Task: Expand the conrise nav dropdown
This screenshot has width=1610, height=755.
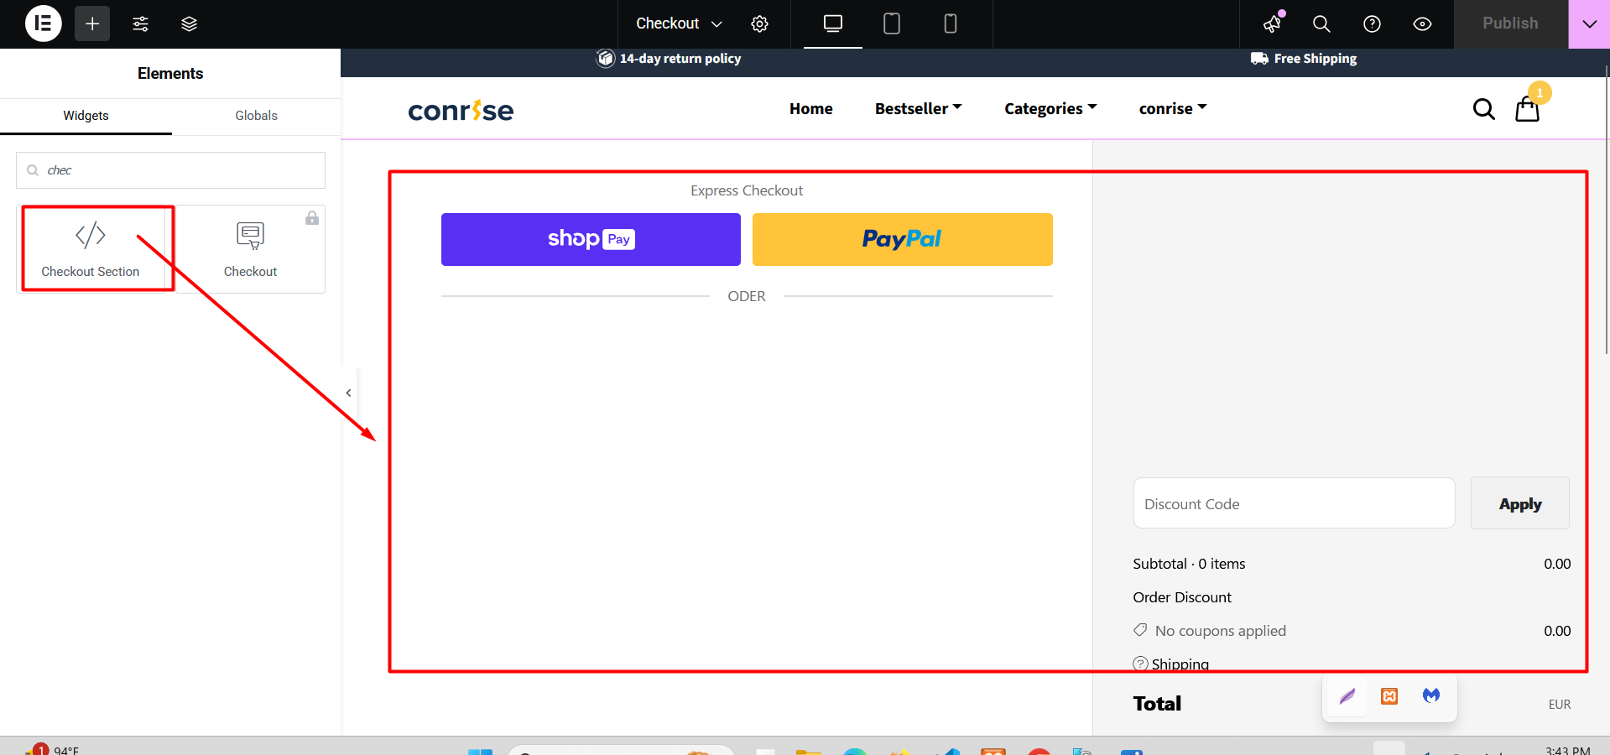Action: click(1173, 108)
